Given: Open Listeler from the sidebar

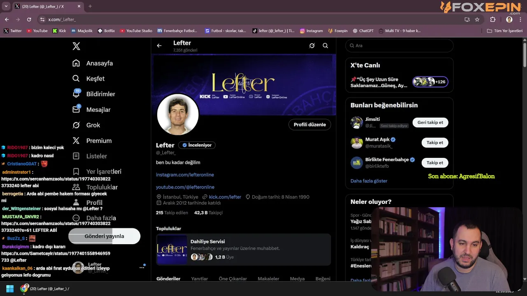Looking at the screenshot, I should click(90, 156).
